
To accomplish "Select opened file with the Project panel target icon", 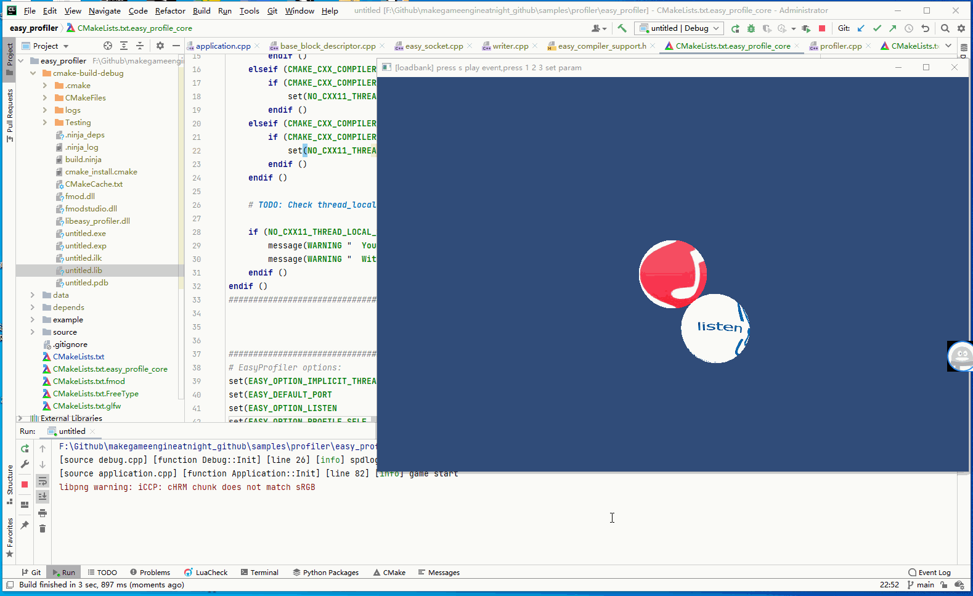I will click(108, 46).
